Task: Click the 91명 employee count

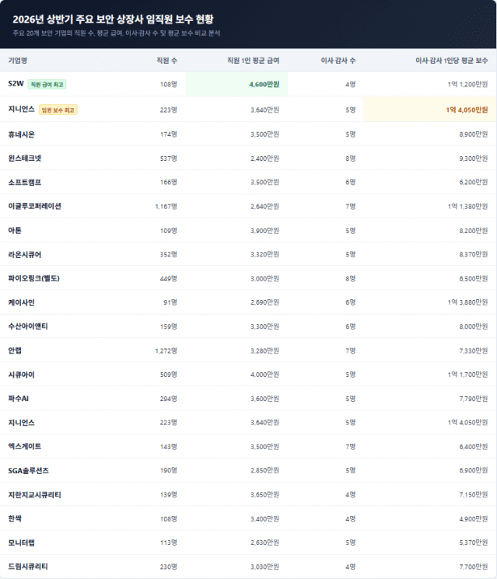Action: 170,302
